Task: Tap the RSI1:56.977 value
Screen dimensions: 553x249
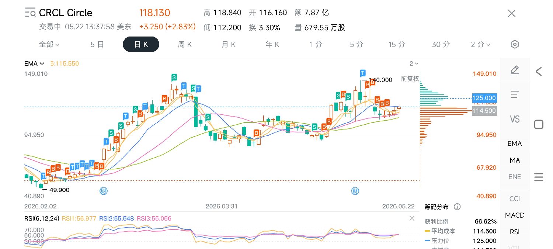Action: (79, 218)
